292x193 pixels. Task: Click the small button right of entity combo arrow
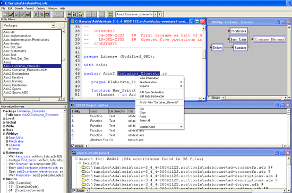tap(160, 14)
